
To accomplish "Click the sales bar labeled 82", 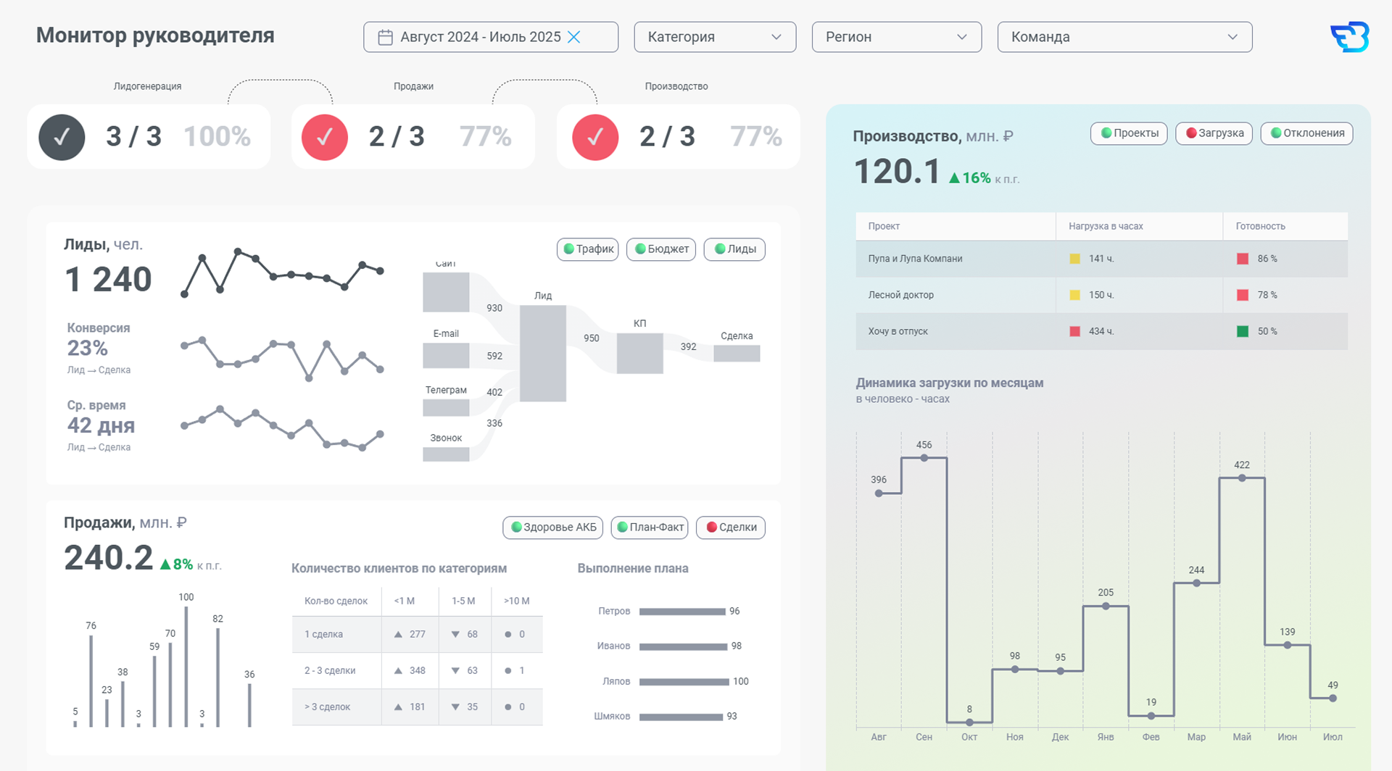I will 217,678.
